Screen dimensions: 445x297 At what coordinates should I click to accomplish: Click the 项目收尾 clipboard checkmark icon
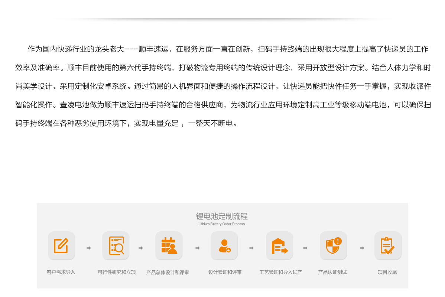387,246
